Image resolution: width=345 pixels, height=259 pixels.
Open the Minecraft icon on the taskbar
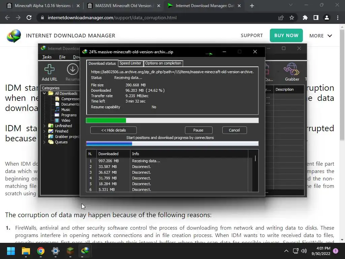(x=70, y=251)
